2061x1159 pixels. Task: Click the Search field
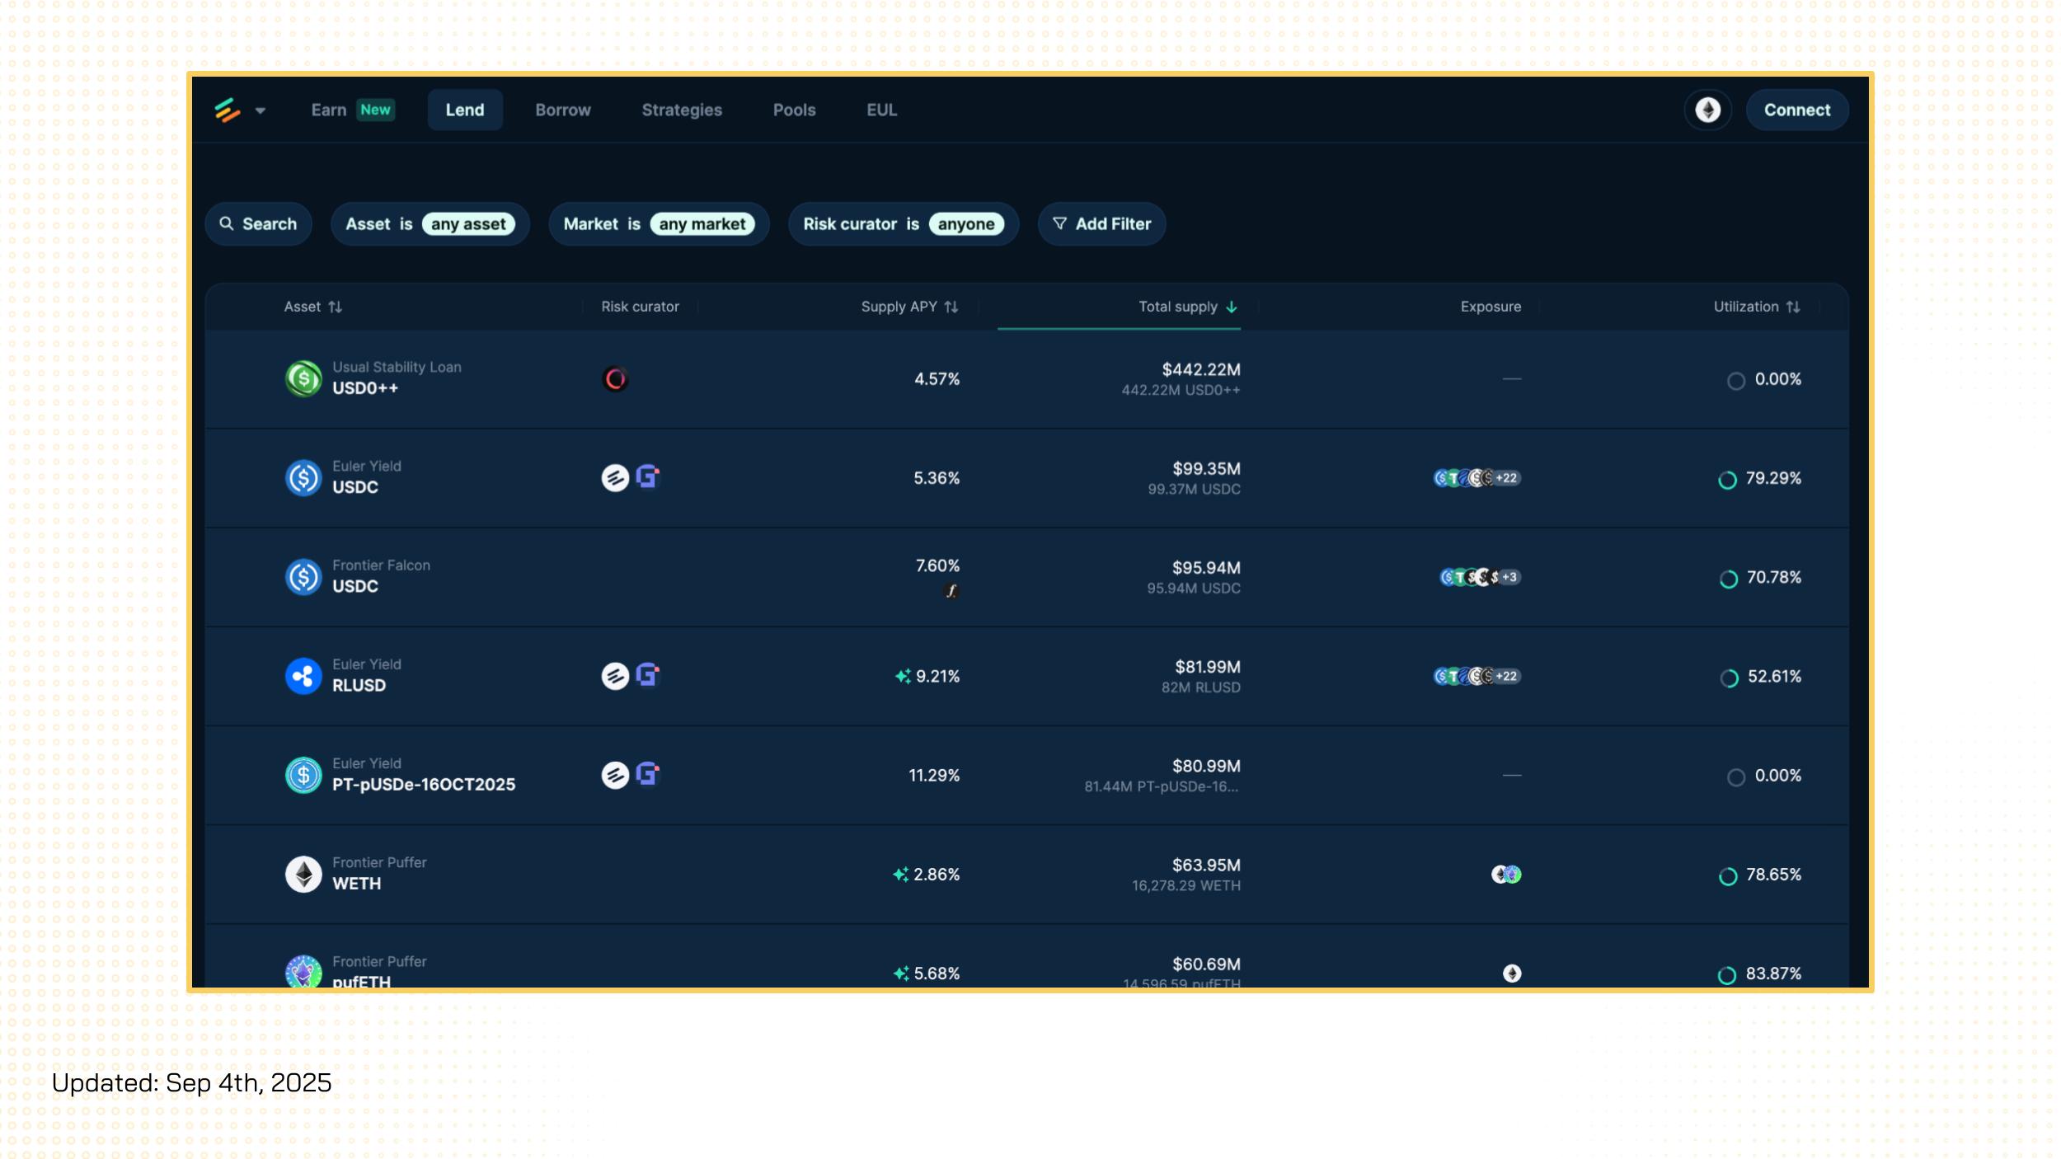(258, 224)
